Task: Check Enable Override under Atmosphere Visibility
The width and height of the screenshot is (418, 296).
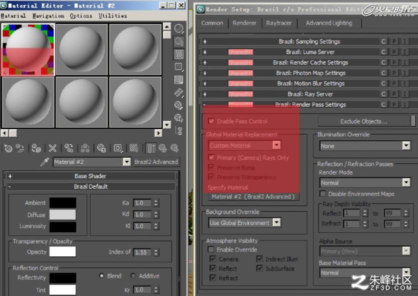Action: (x=211, y=249)
